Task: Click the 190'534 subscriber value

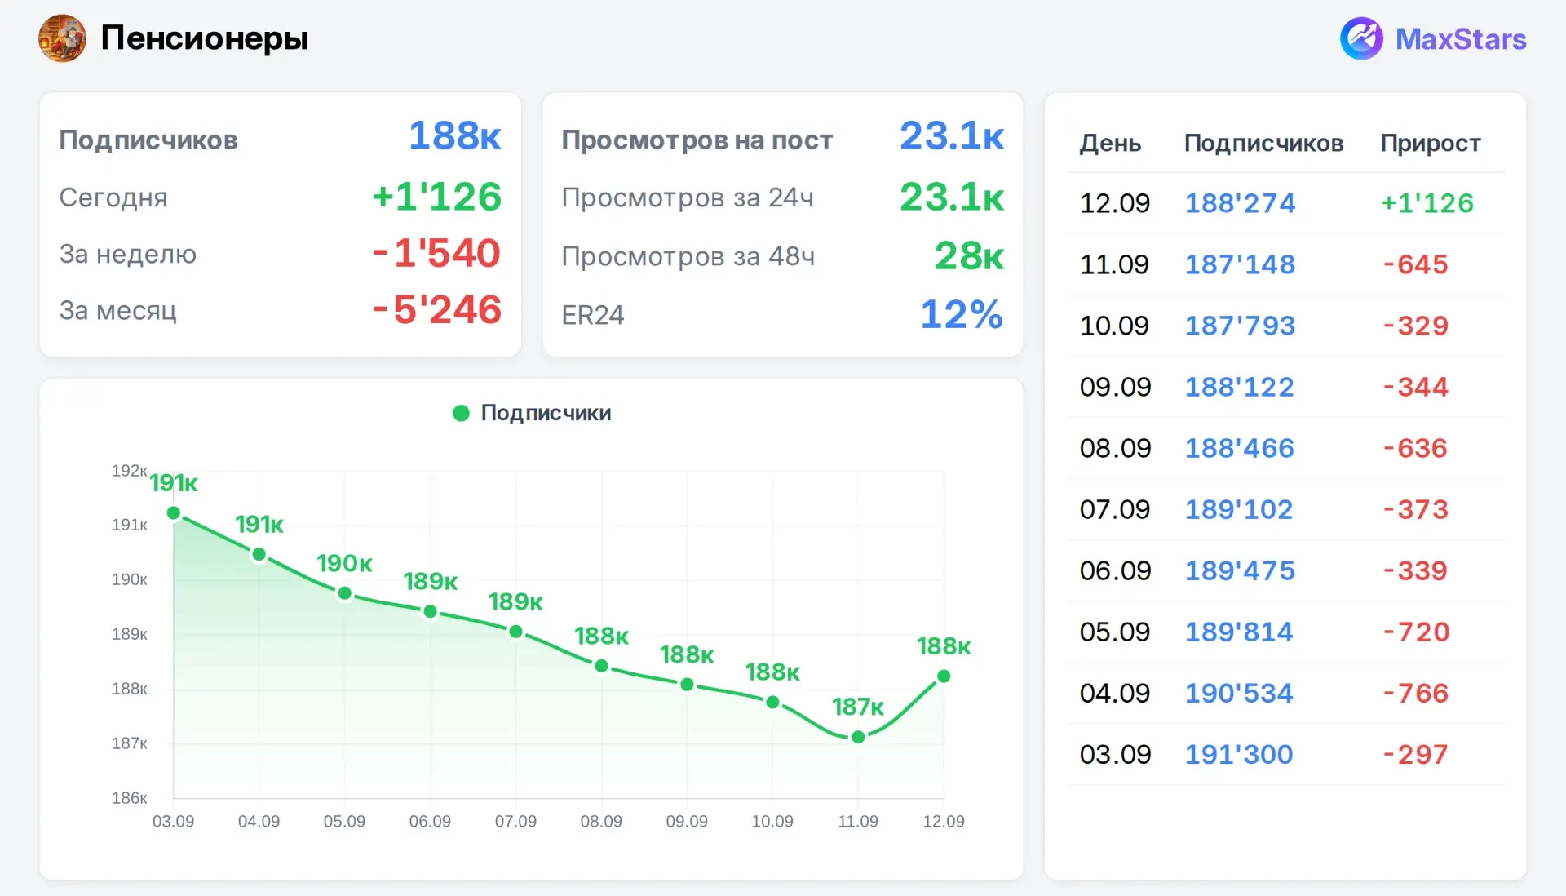Action: (1239, 693)
